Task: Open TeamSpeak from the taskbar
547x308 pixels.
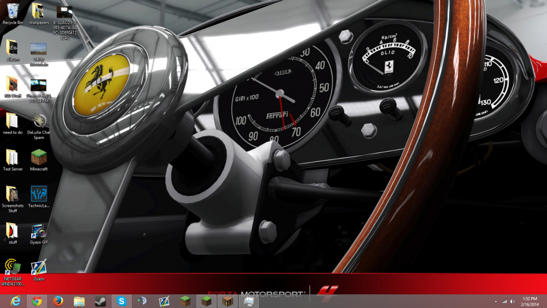Action: 143,301
